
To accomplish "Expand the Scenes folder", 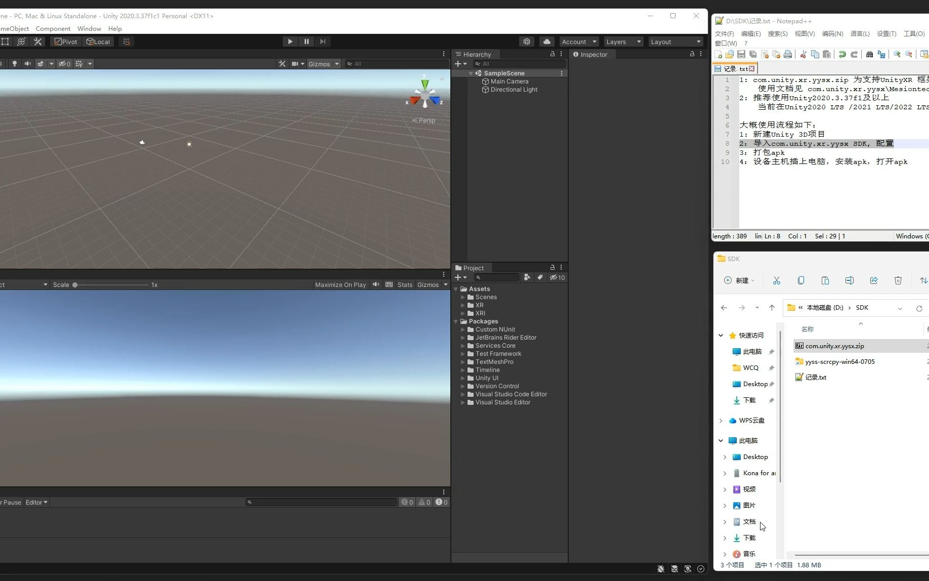I will pos(462,297).
